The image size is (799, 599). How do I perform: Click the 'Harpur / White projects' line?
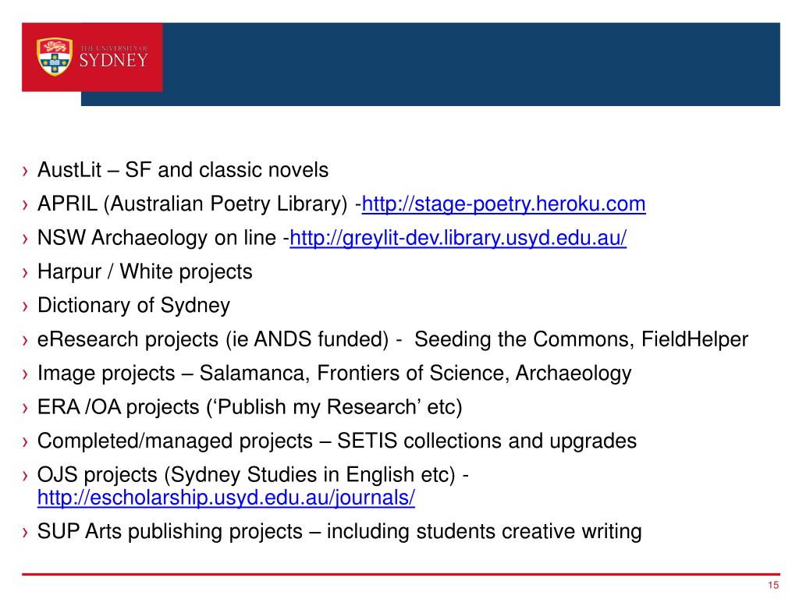point(145,272)
